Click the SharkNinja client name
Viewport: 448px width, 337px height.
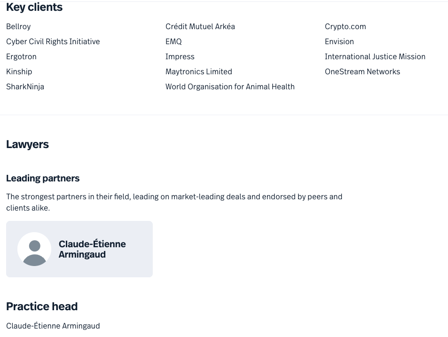[25, 86]
